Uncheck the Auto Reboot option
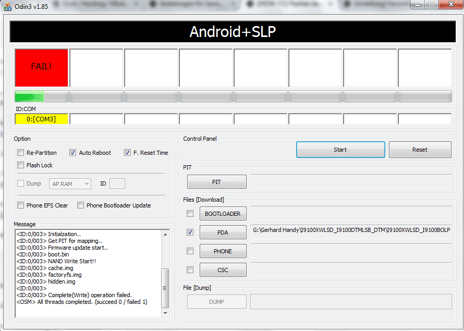The width and height of the screenshot is (464, 331). click(72, 153)
